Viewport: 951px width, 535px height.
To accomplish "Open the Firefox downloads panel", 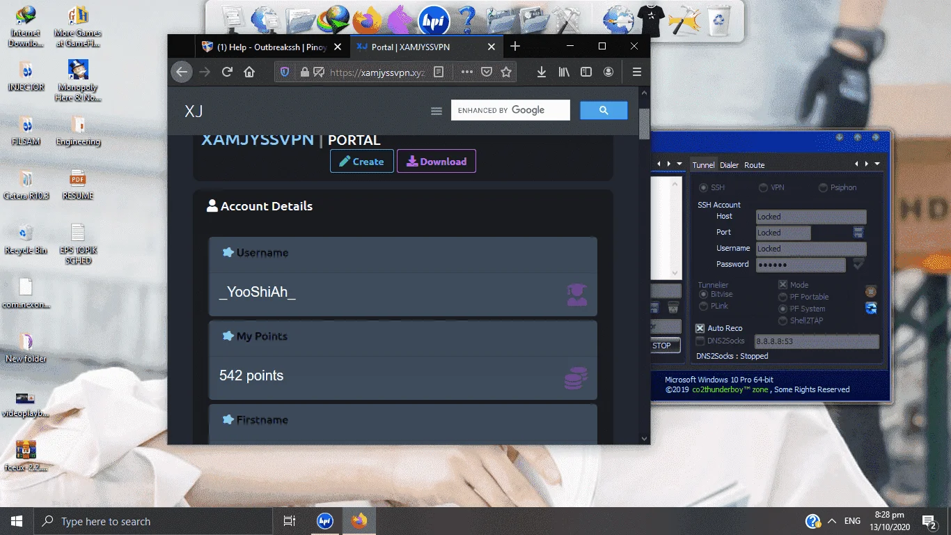I will tap(542, 72).
